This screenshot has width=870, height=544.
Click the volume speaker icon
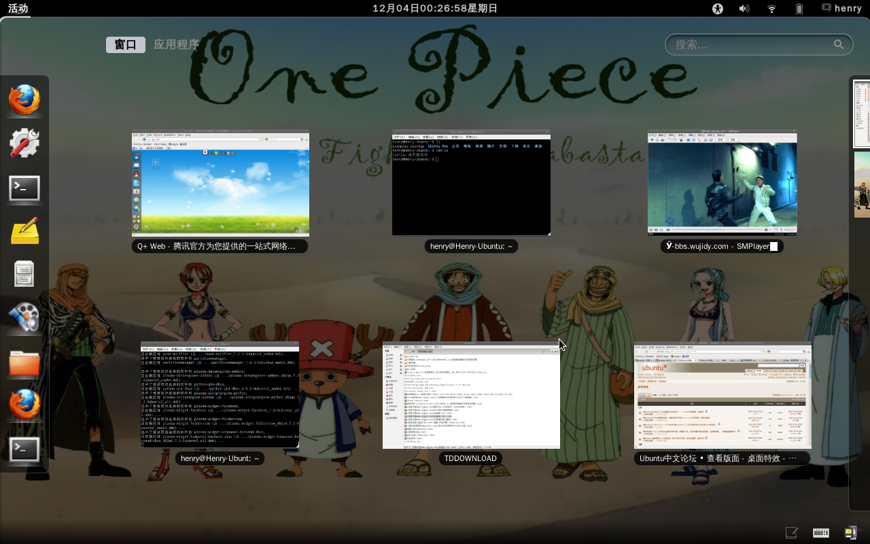pyautogui.click(x=744, y=8)
